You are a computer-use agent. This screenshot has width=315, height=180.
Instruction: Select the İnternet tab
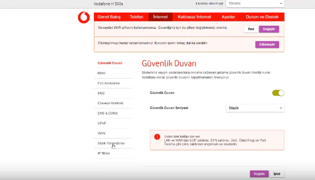tap(160, 17)
